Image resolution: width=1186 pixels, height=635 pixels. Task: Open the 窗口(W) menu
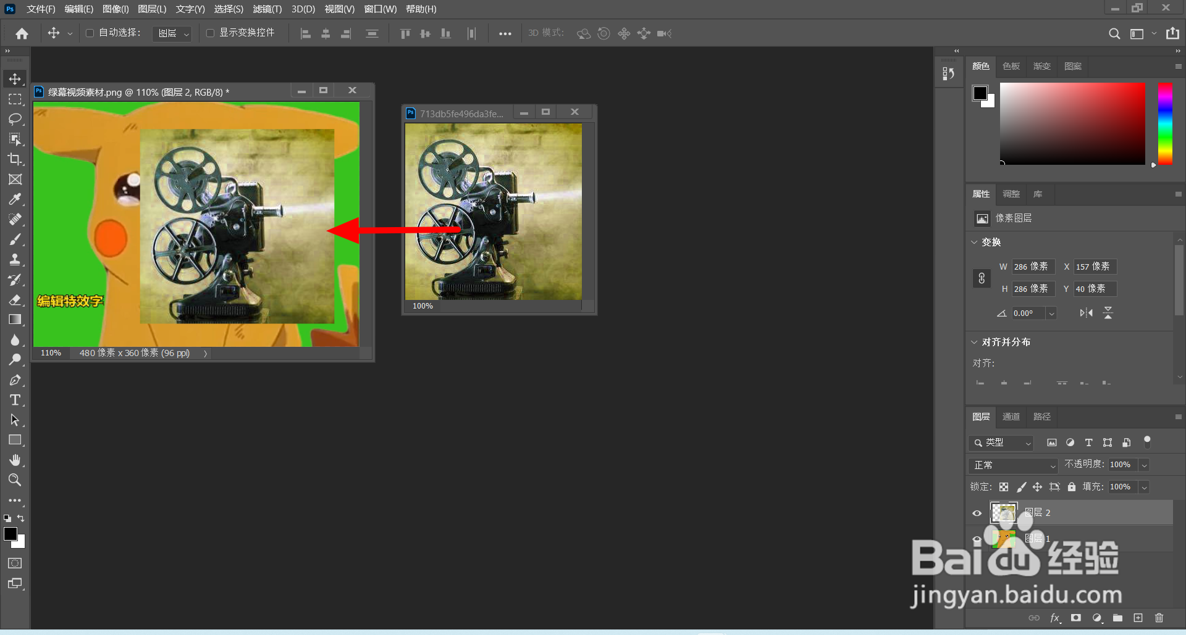click(x=381, y=9)
